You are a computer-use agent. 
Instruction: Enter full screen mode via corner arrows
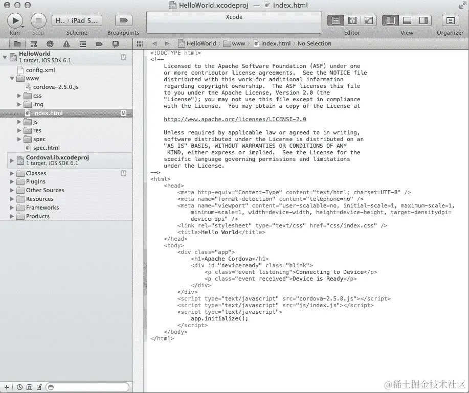(x=462, y=6)
